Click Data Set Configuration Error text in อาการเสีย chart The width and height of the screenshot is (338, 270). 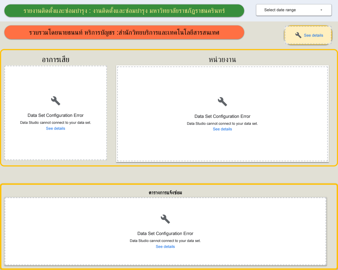tap(55, 115)
